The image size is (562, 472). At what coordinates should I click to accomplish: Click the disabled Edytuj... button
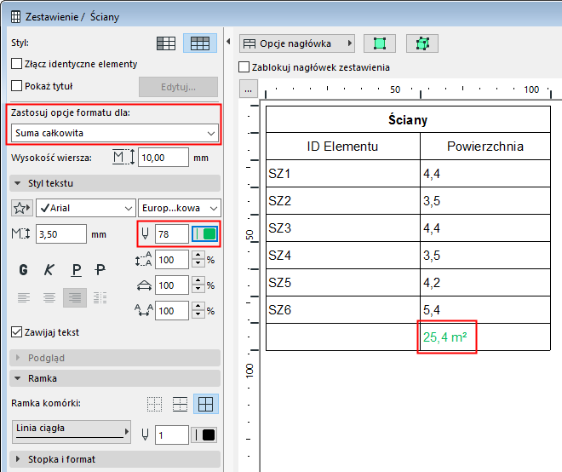179,87
